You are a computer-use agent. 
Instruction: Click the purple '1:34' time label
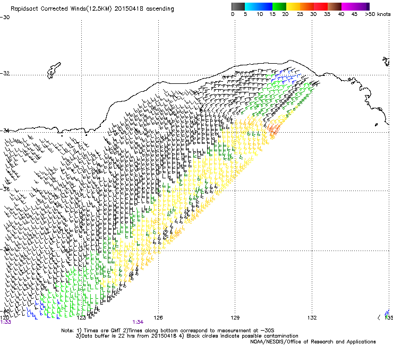coord(138,322)
